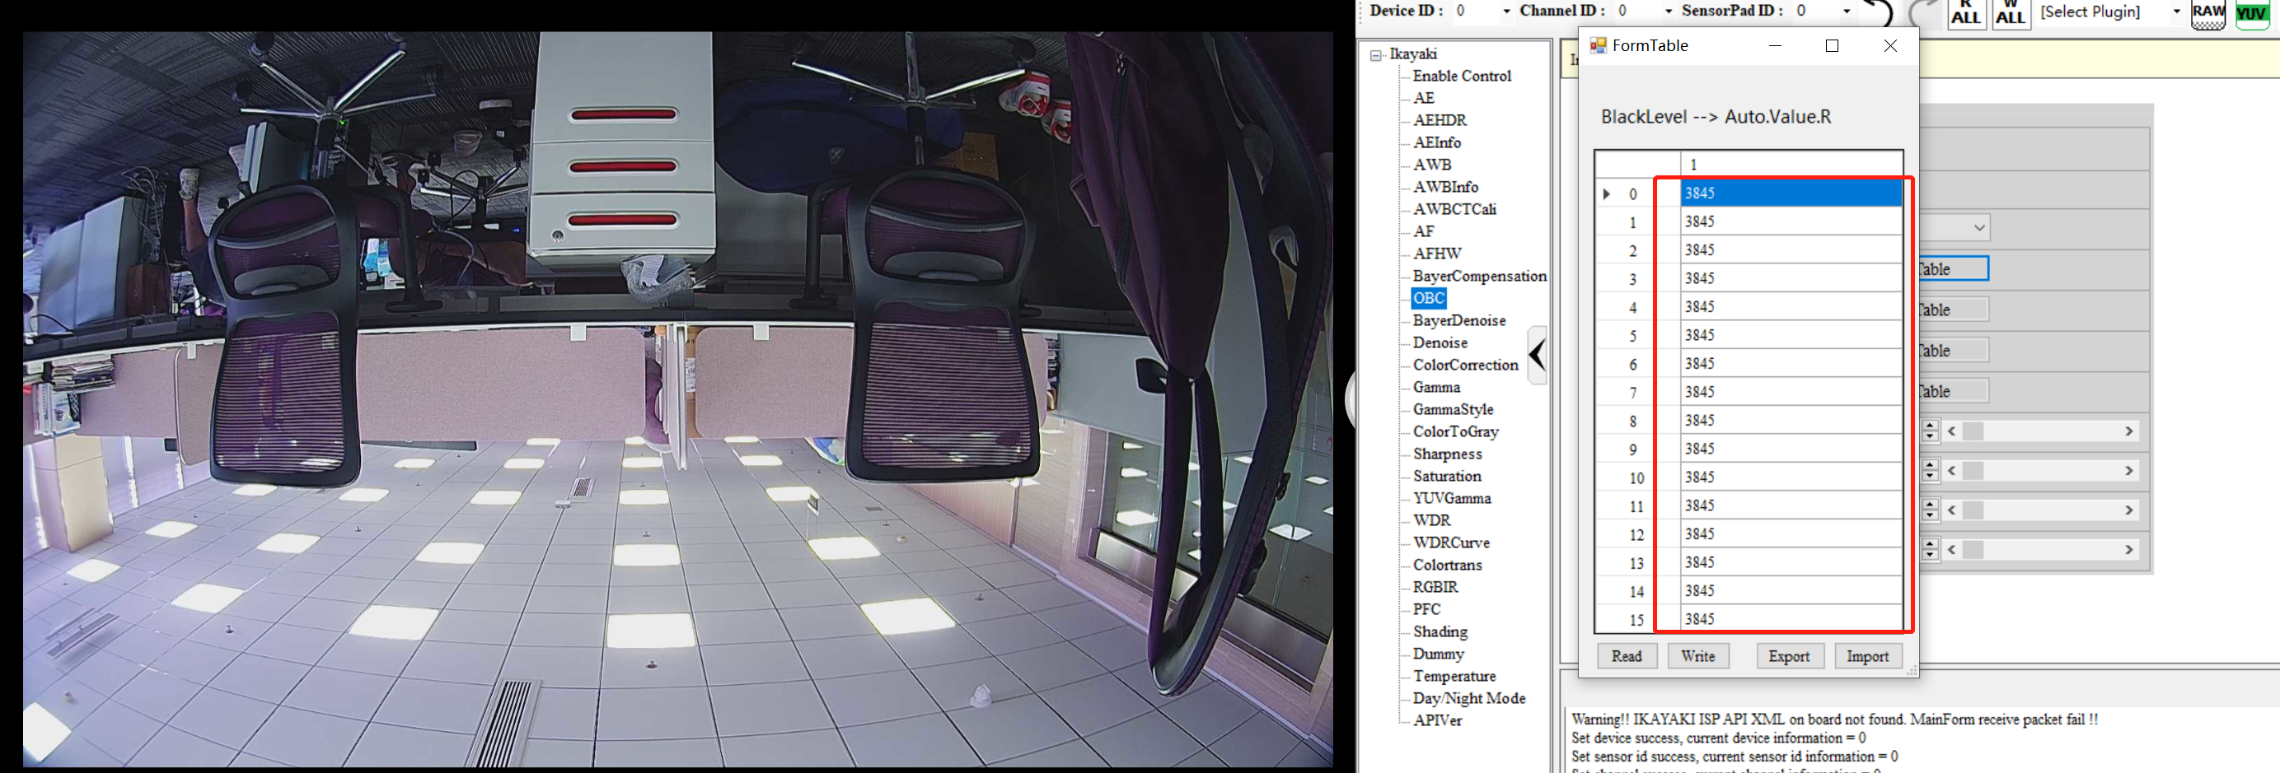
Task: Click the Warning log line about ISP API XML
Action: click(1834, 719)
